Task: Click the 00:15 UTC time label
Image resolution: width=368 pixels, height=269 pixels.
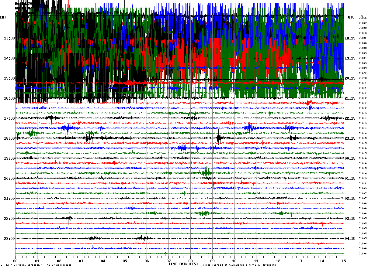Action: (350, 158)
